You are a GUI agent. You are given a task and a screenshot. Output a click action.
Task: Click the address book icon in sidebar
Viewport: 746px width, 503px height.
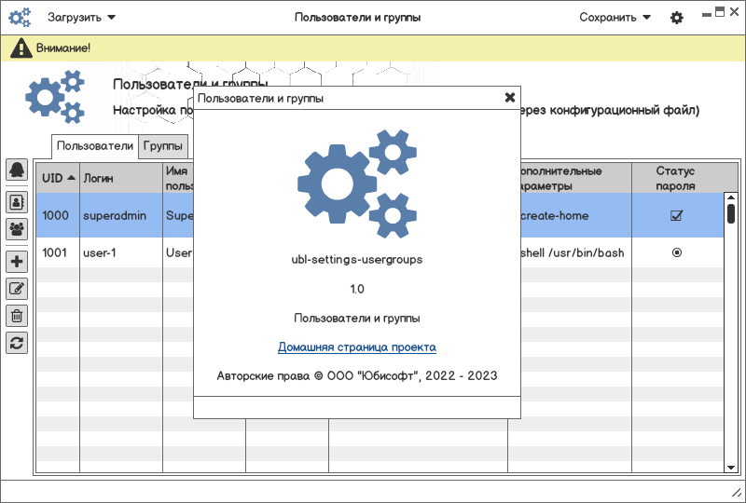pos(17,201)
